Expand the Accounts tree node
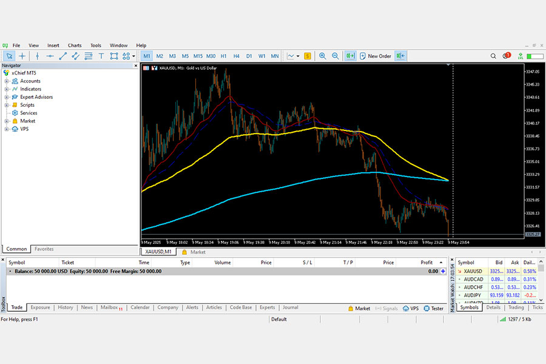The image size is (546, 364). 6,81
